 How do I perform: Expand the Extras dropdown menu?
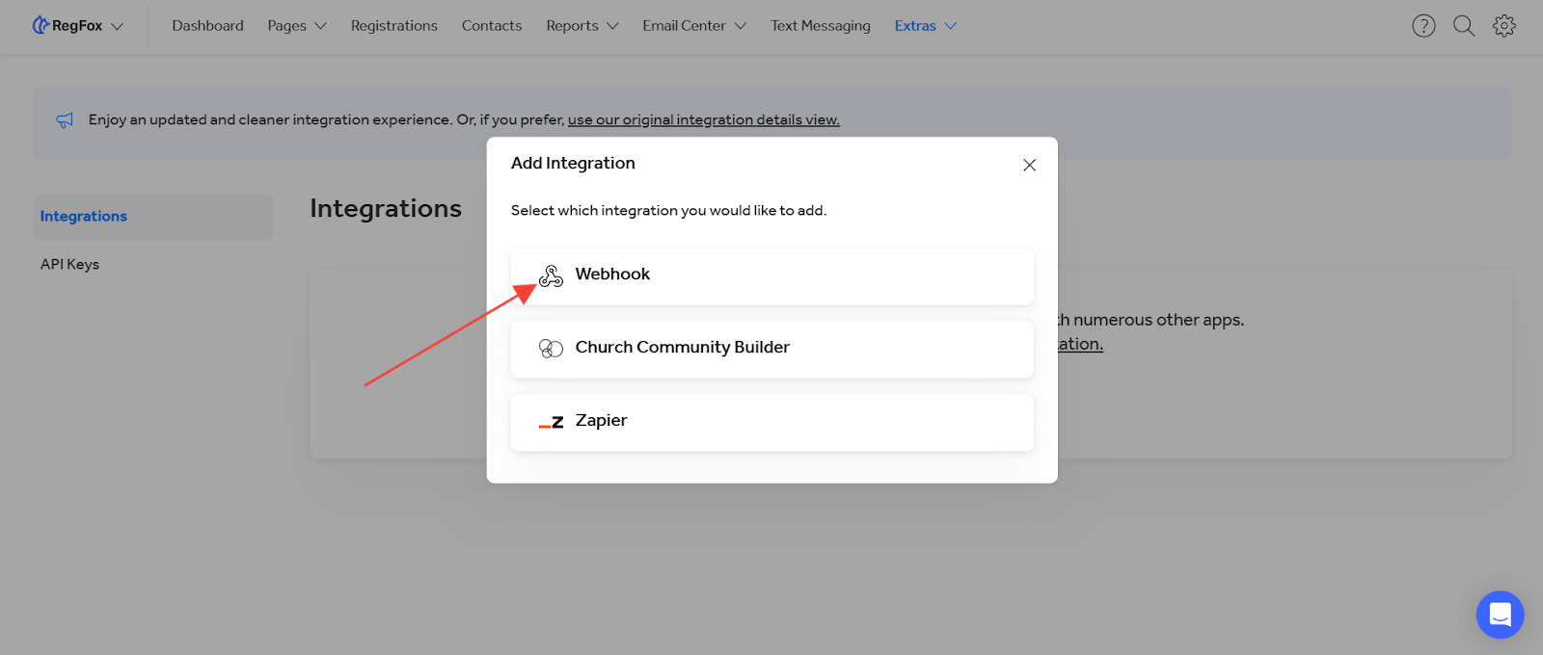[x=926, y=26]
